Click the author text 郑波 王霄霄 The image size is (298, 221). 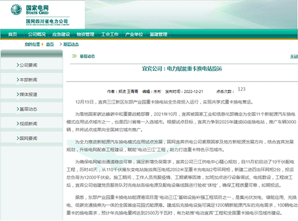(128, 92)
